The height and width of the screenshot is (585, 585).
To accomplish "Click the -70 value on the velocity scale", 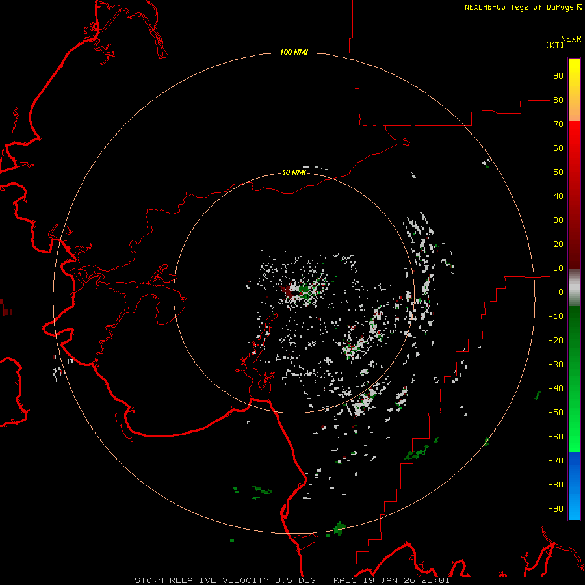I will (556, 461).
